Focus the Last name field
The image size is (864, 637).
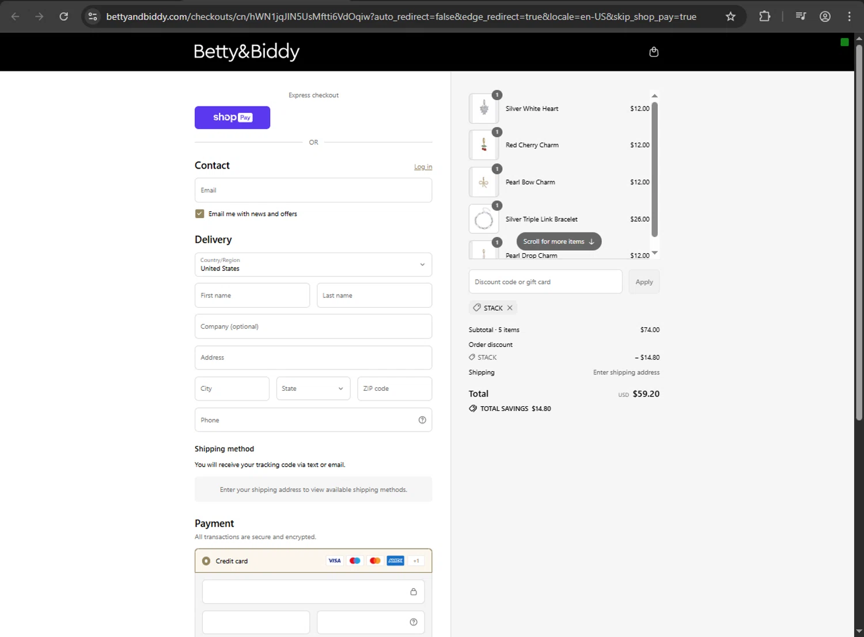[374, 295]
